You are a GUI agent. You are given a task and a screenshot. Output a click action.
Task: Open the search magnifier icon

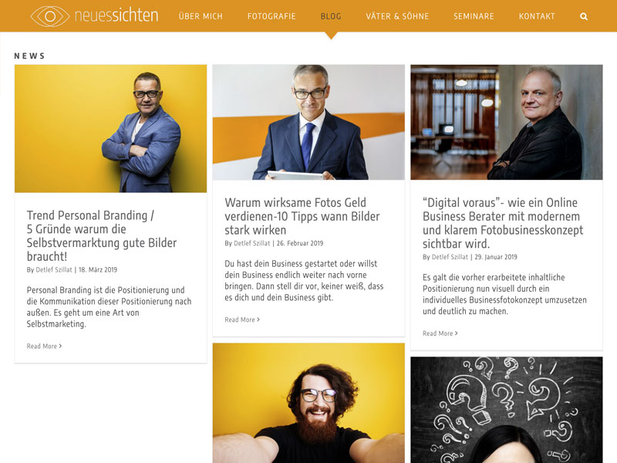[x=584, y=16]
